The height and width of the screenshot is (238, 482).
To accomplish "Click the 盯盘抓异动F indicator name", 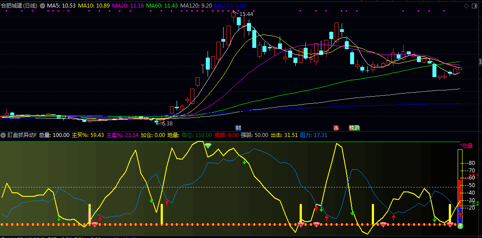I will [22, 135].
